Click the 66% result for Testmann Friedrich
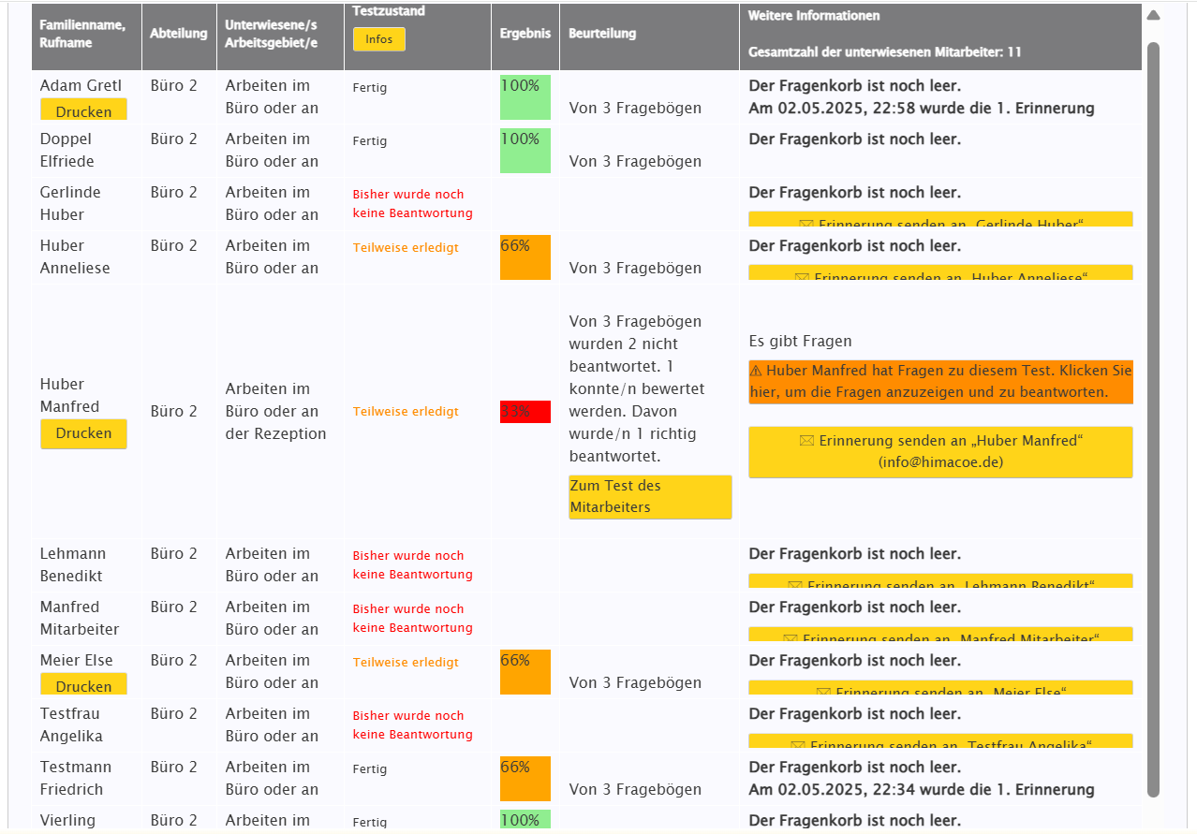The image size is (1197, 834). (x=525, y=779)
